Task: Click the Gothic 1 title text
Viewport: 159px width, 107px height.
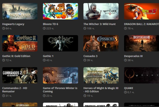Action: 48,56
